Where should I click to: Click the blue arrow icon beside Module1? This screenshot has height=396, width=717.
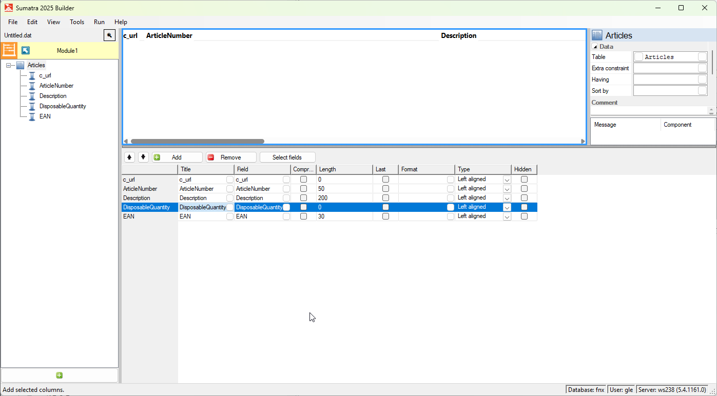[x=26, y=50]
